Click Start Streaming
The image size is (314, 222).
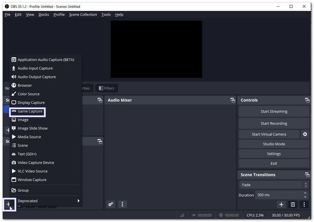click(274, 112)
